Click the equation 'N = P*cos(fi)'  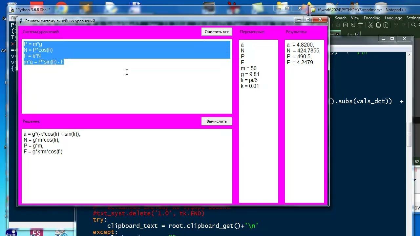(x=38, y=50)
